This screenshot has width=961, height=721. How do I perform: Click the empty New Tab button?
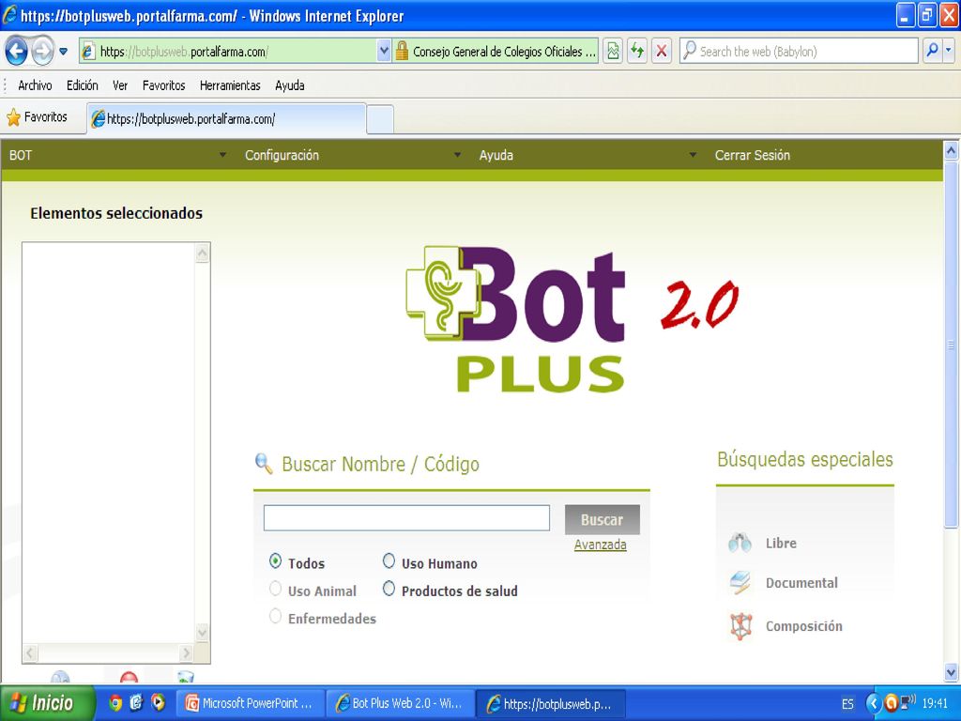point(380,119)
